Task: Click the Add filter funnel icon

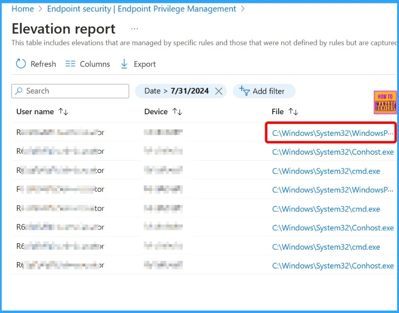Action: [244, 91]
